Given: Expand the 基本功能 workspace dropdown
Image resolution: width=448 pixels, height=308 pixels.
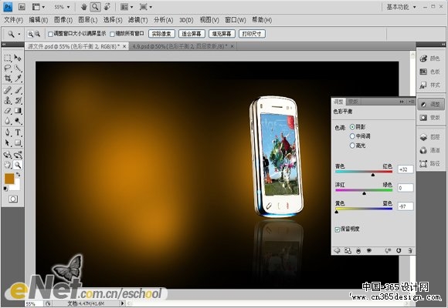Looking at the screenshot, I should click(x=401, y=7).
